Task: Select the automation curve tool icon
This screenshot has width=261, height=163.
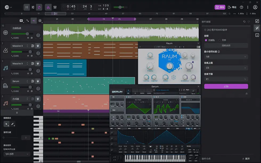Action: pyautogui.click(x=28, y=21)
